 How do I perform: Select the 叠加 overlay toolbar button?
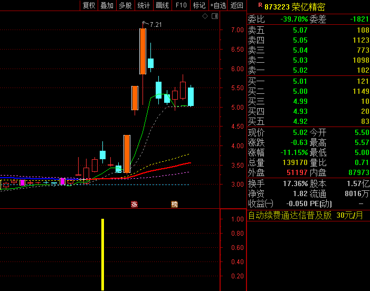click(107, 5)
